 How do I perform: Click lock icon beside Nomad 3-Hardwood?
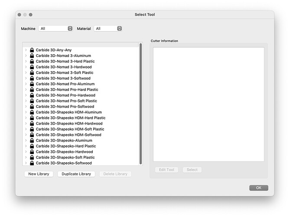tap(32, 67)
